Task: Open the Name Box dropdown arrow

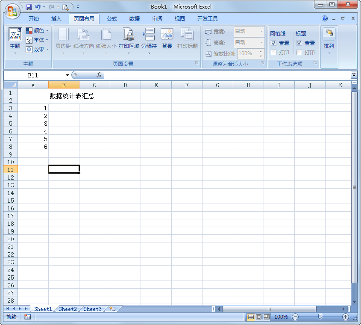Action: coord(67,74)
